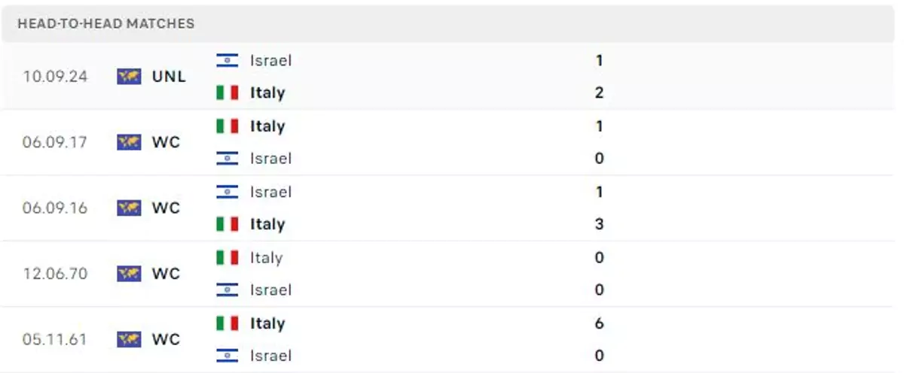Open the UNL competition link
Image resolution: width=904 pixels, height=373 pixels.
(x=169, y=77)
